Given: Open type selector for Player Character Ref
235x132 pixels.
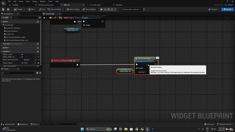Looking at the screenshot, I should (26, 60).
